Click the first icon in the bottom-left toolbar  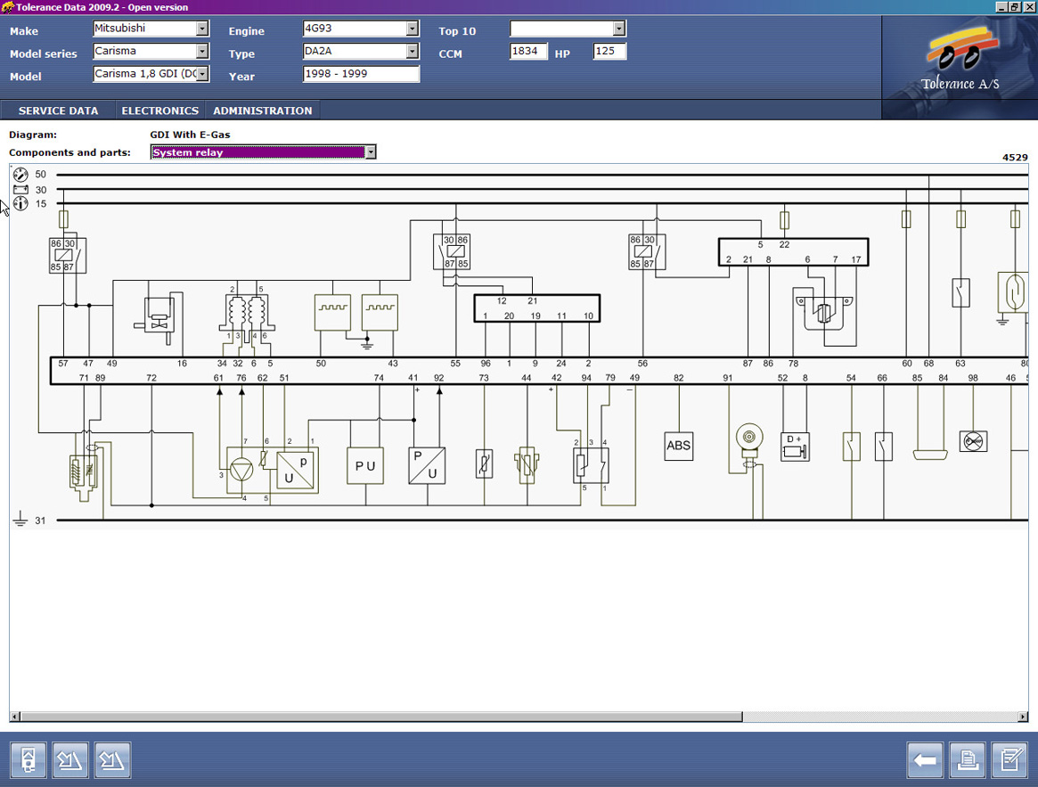(x=29, y=760)
